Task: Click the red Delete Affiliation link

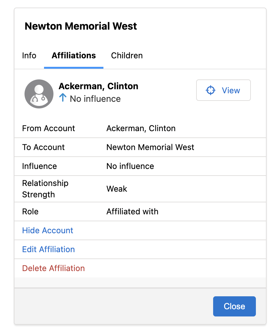Action: click(x=53, y=268)
